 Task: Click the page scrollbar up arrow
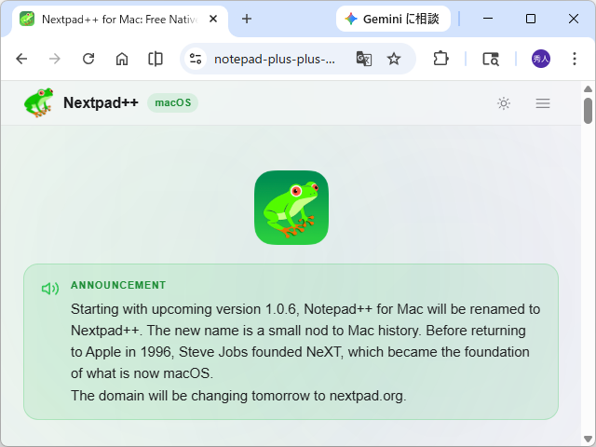(x=588, y=89)
